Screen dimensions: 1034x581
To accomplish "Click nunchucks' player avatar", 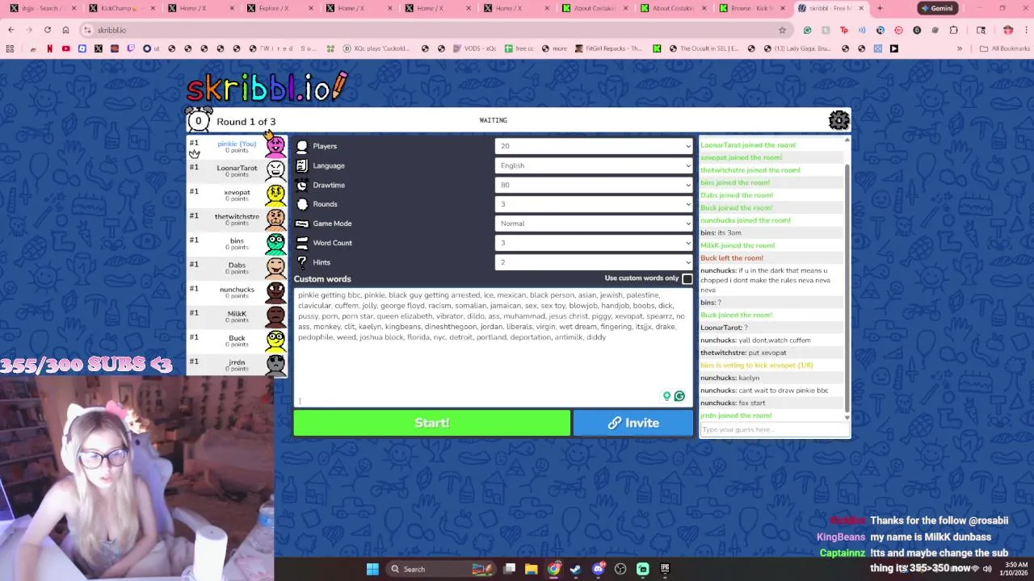I will coord(275,291).
